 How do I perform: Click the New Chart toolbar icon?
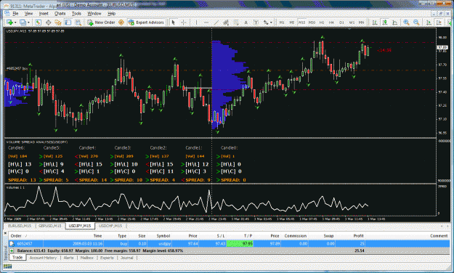click(x=9, y=23)
